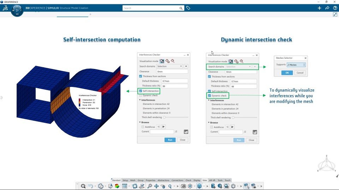Enable Autofocus in the Self-intersection computation dialog
This screenshot has width=339, height=190.
click(x=142, y=127)
